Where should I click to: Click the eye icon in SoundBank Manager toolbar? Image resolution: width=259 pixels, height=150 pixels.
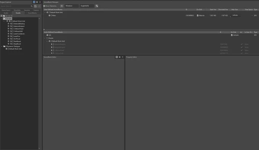click(62, 6)
